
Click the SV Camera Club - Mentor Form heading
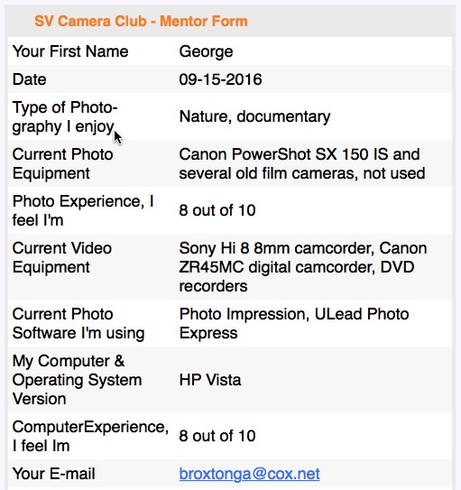tap(141, 22)
